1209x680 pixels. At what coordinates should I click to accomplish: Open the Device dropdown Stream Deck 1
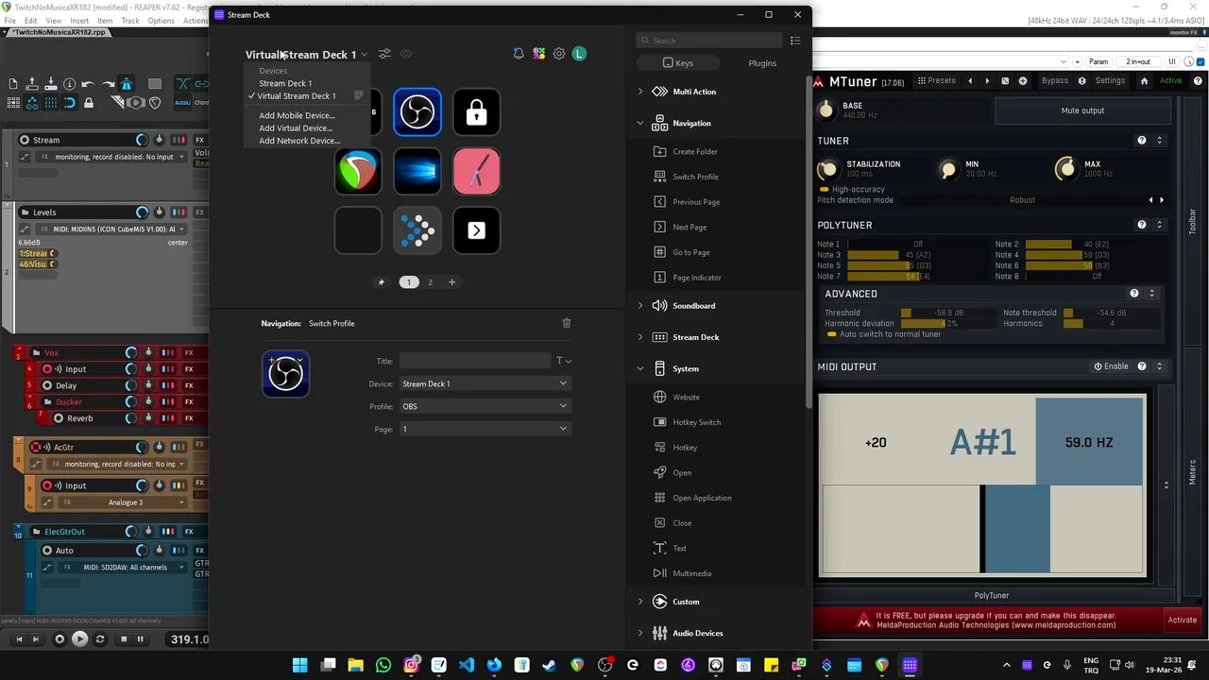[x=484, y=383]
